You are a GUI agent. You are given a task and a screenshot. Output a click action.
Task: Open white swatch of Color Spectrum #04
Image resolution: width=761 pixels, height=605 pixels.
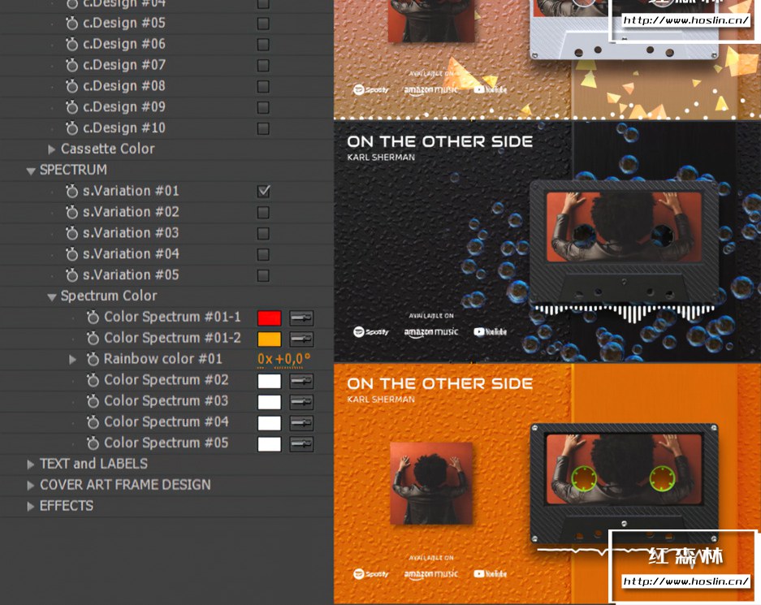coord(270,423)
